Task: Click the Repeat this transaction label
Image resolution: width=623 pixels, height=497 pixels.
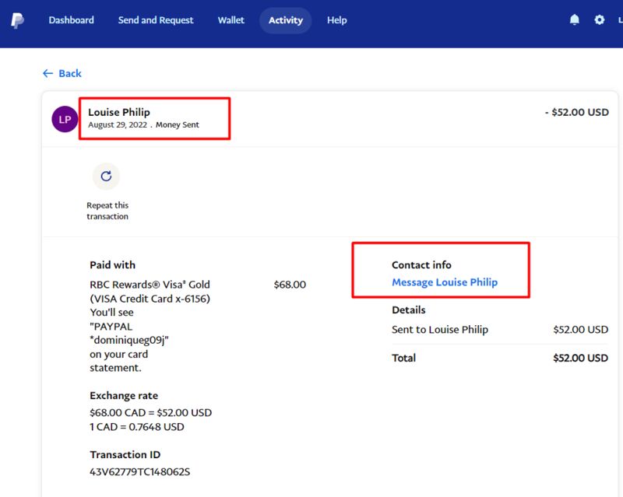Action: point(107,211)
